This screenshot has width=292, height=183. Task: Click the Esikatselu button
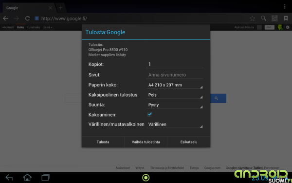pos(189,142)
